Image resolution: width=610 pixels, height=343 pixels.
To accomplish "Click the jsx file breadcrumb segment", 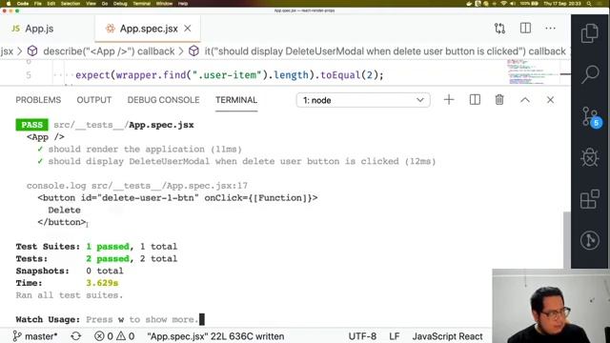I will [x=7, y=51].
